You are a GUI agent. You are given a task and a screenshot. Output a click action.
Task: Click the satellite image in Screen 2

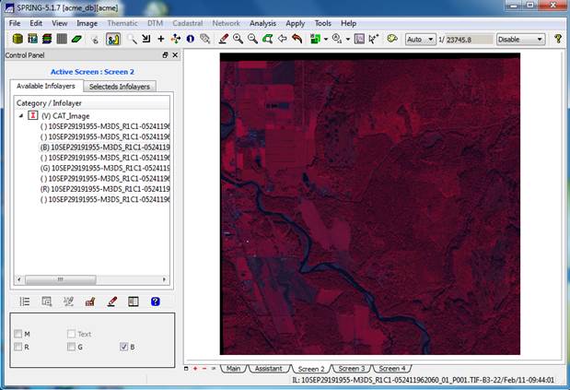click(369, 204)
